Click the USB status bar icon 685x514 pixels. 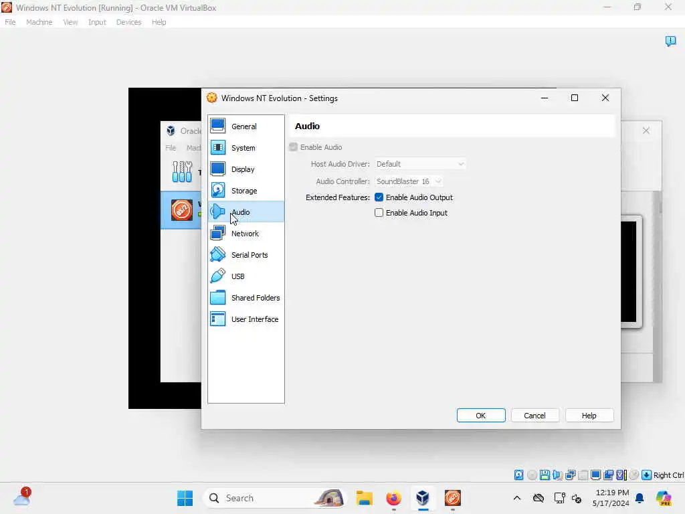(583, 475)
